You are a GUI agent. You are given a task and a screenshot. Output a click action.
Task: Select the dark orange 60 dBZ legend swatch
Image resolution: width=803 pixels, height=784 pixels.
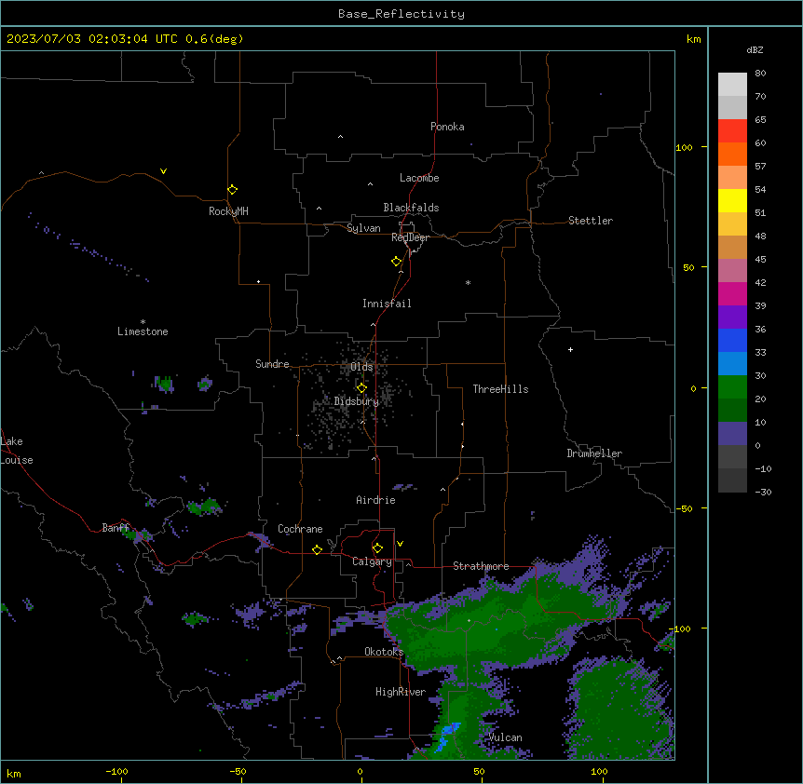pyautogui.click(x=732, y=154)
